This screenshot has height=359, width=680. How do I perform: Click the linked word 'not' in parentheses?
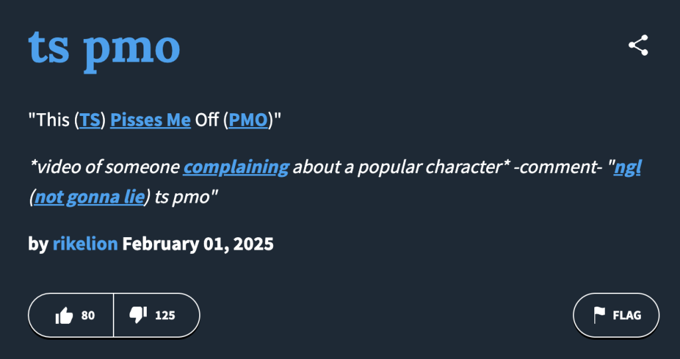click(x=48, y=197)
